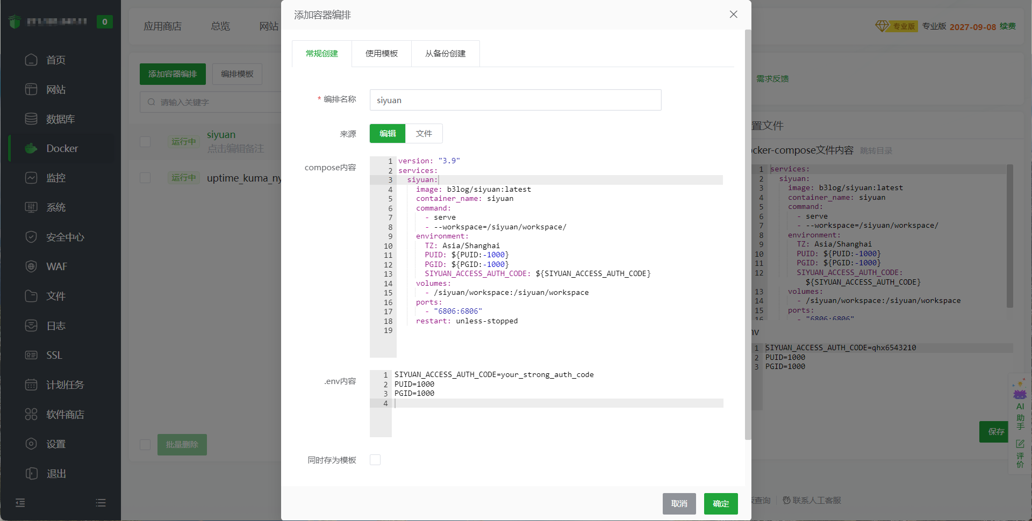Open the 设置 settings sidebar icon
Viewport: 1032px width, 521px height.
click(x=31, y=444)
